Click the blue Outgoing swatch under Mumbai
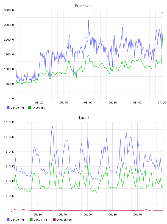Viewport: 167px width, 224px height. click(8, 220)
